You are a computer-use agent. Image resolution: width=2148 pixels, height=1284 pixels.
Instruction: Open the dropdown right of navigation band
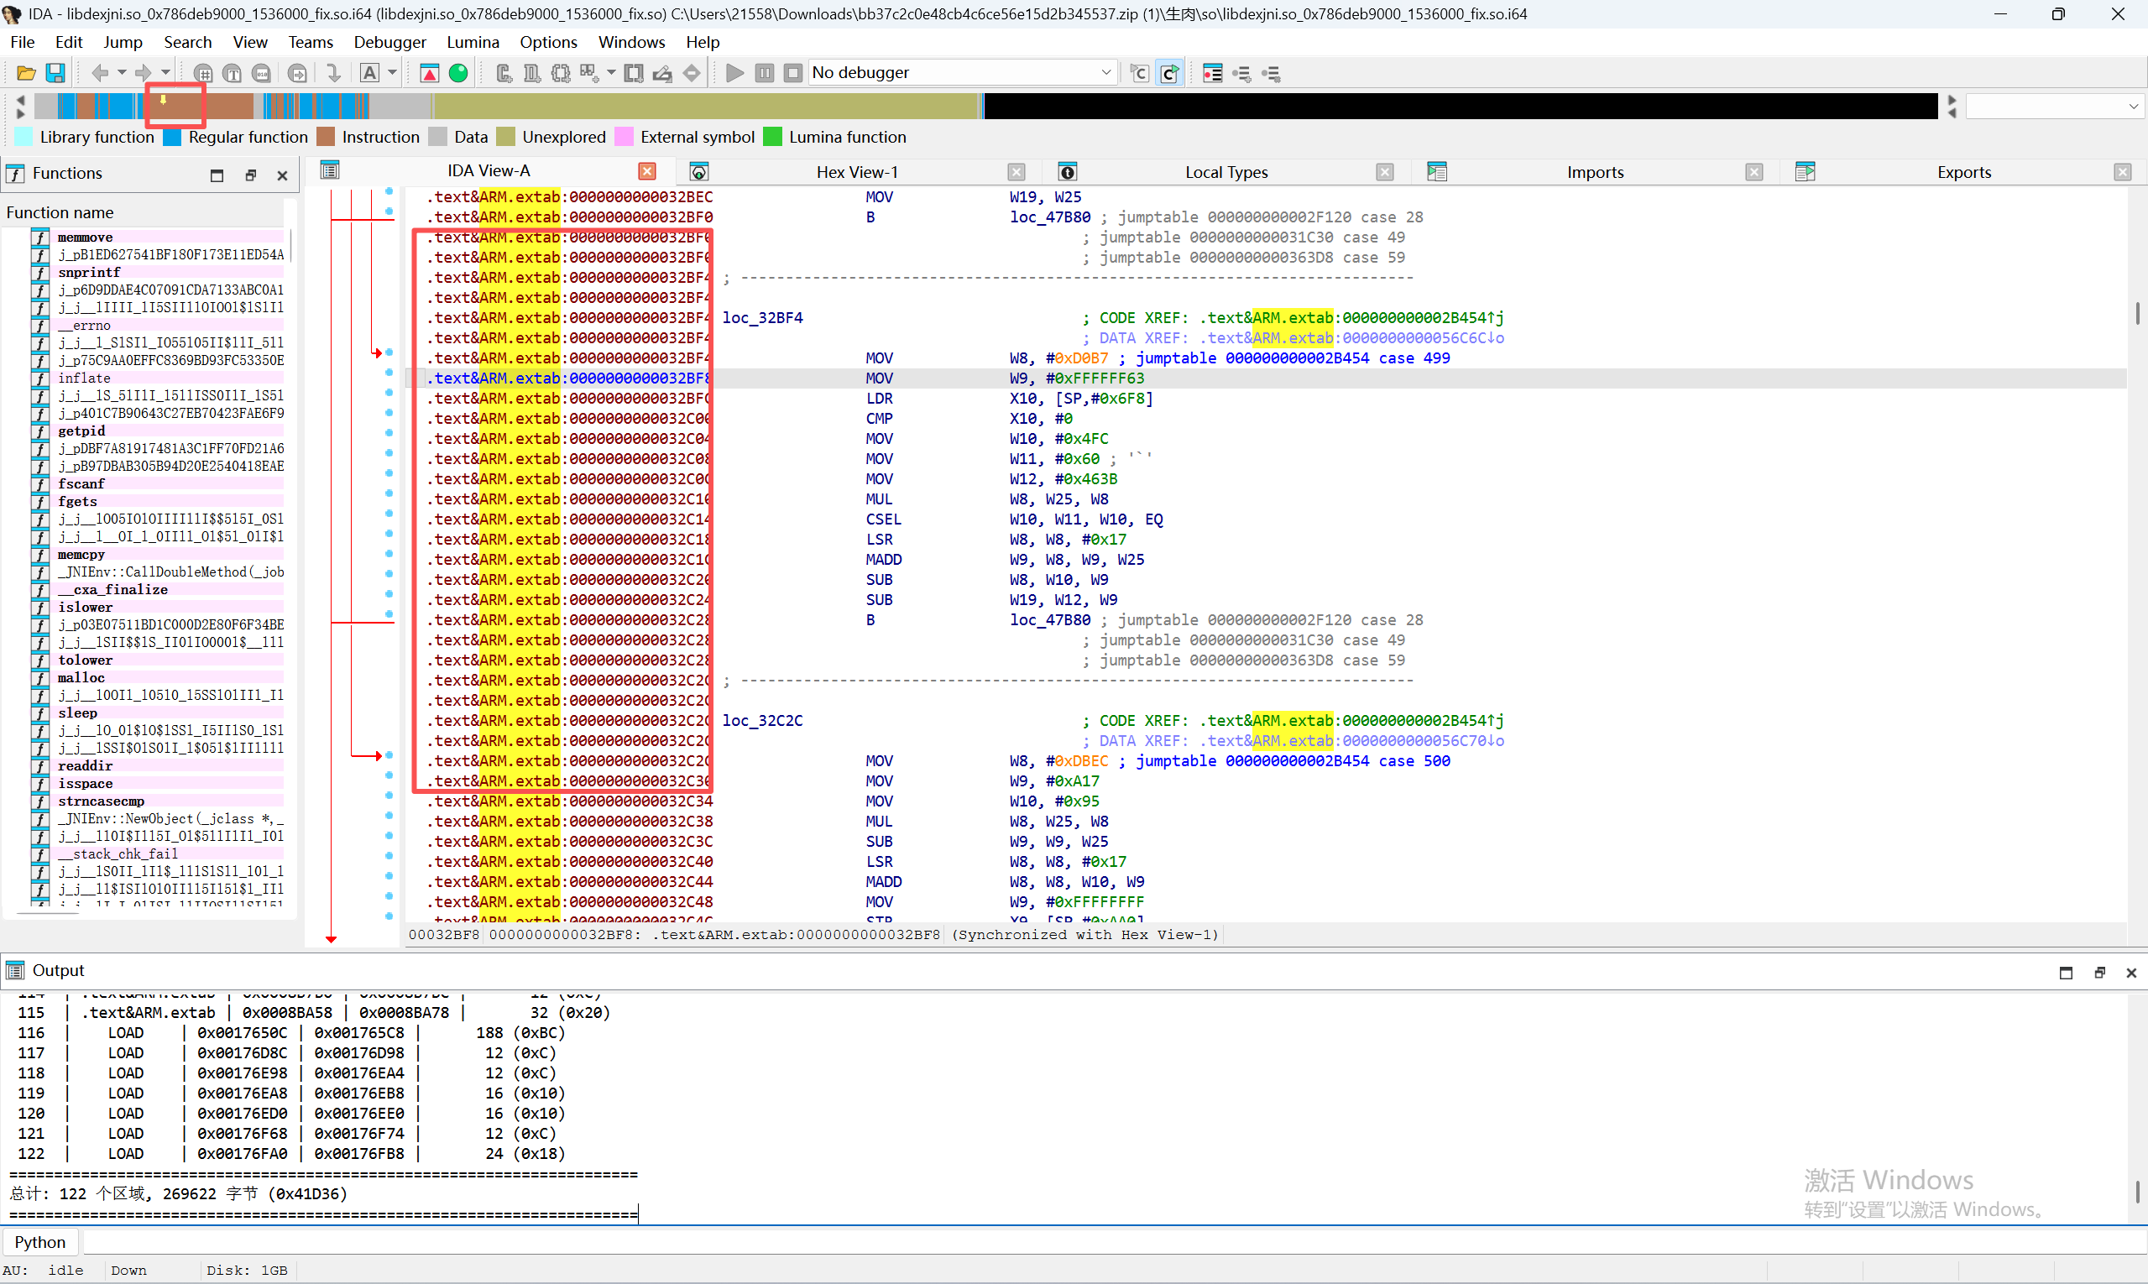2133,107
